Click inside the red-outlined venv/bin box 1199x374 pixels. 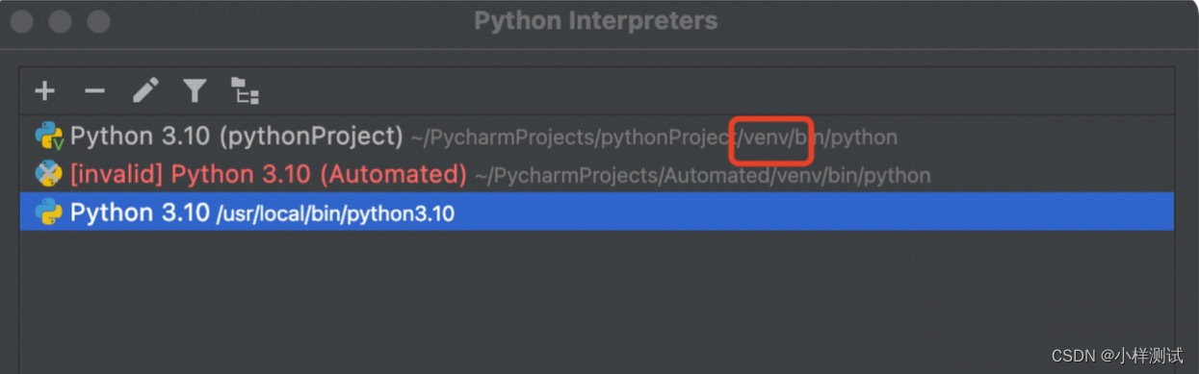(x=772, y=138)
